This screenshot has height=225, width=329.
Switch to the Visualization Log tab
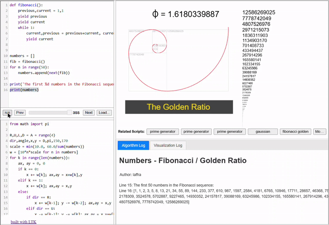coord(168,145)
